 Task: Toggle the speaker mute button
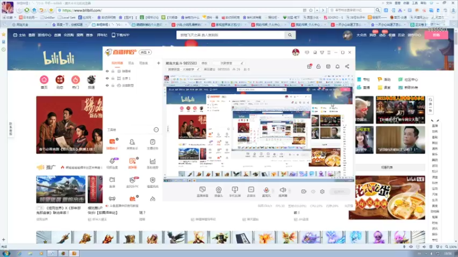coord(282,190)
